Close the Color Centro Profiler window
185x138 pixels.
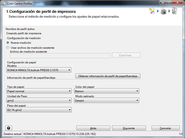[177, 3]
